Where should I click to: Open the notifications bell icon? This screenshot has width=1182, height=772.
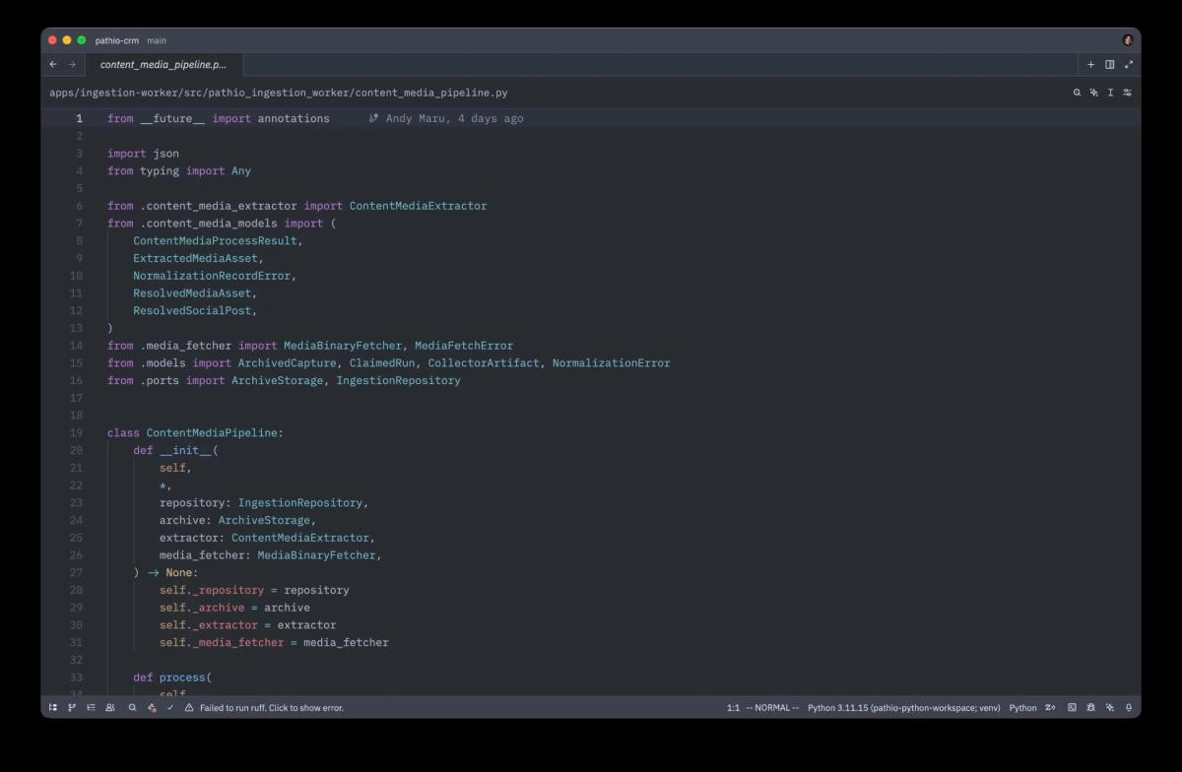click(1129, 707)
